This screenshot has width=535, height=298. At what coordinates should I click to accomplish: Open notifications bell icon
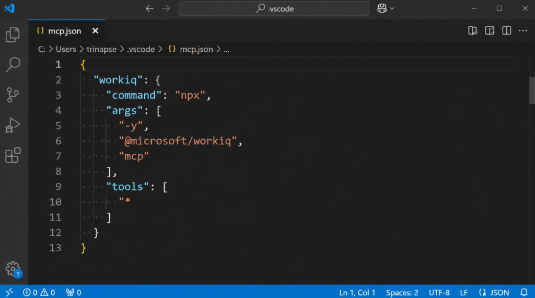coord(524,293)
